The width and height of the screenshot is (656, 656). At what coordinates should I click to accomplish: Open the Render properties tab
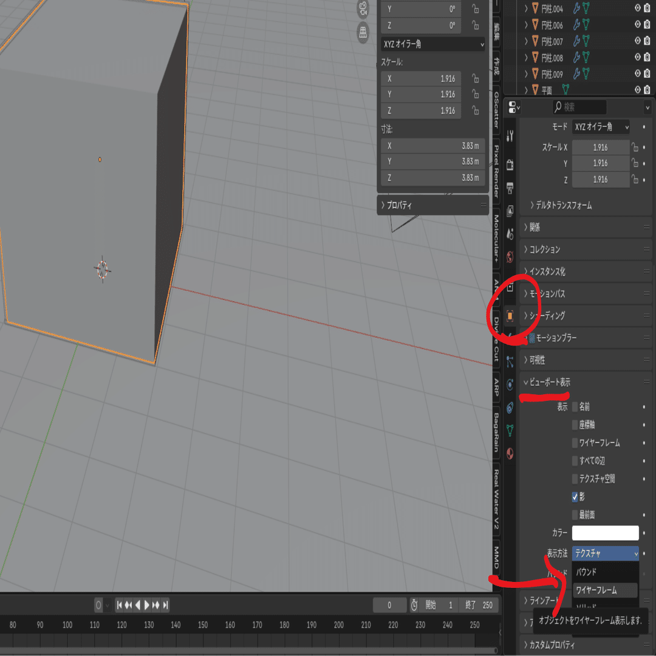(510, 165)
